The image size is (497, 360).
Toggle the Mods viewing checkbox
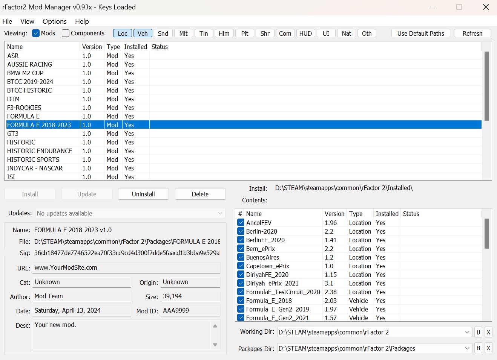tap(36, 33)
